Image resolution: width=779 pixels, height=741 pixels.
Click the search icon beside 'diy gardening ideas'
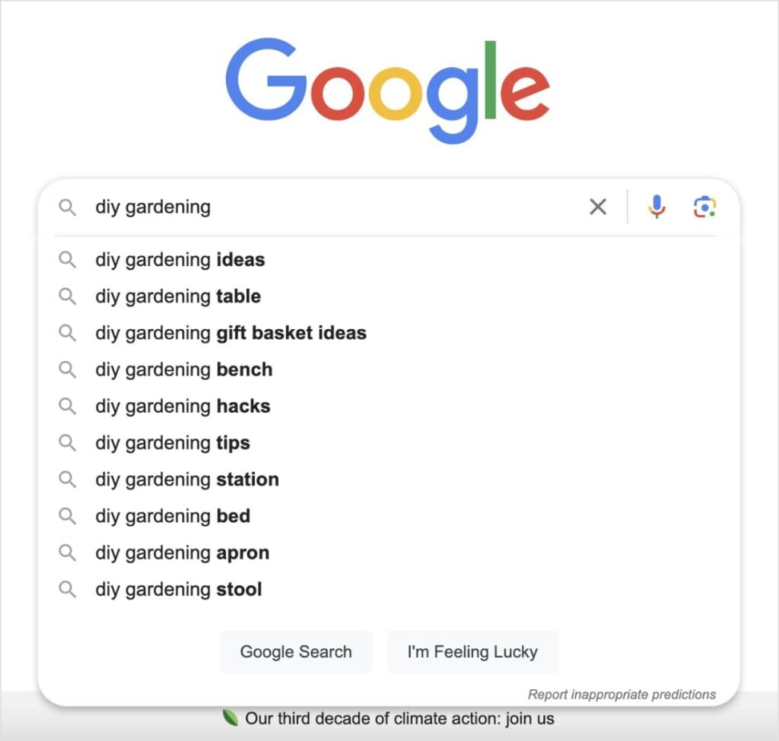[x=67, y=259]
